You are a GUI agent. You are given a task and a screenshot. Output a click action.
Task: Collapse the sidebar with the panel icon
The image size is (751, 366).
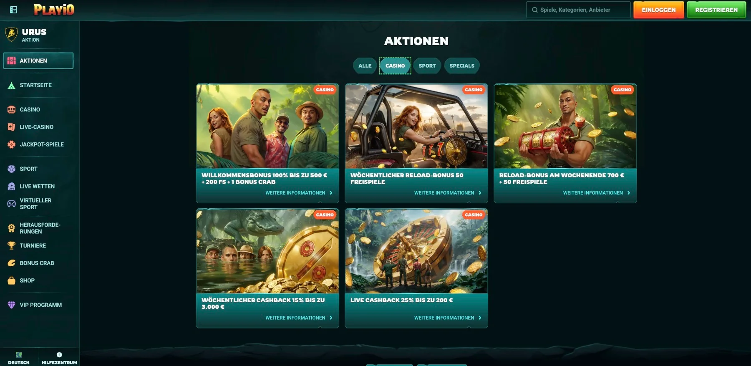(x=13, y=10)
